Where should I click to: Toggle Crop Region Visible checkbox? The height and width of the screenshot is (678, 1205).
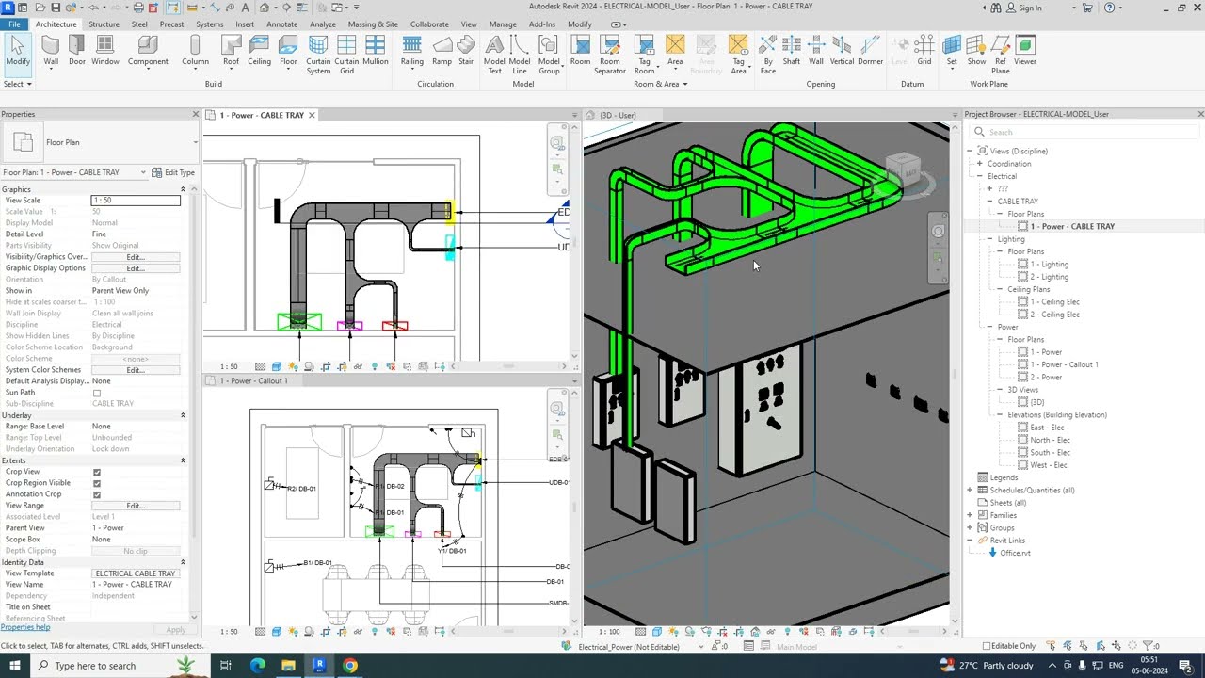[x=97, y=483]
